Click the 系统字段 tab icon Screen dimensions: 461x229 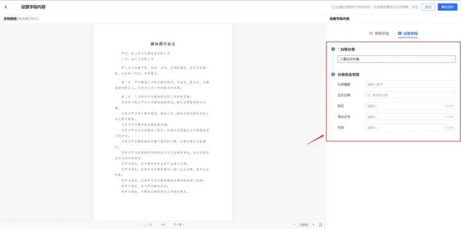371,34
